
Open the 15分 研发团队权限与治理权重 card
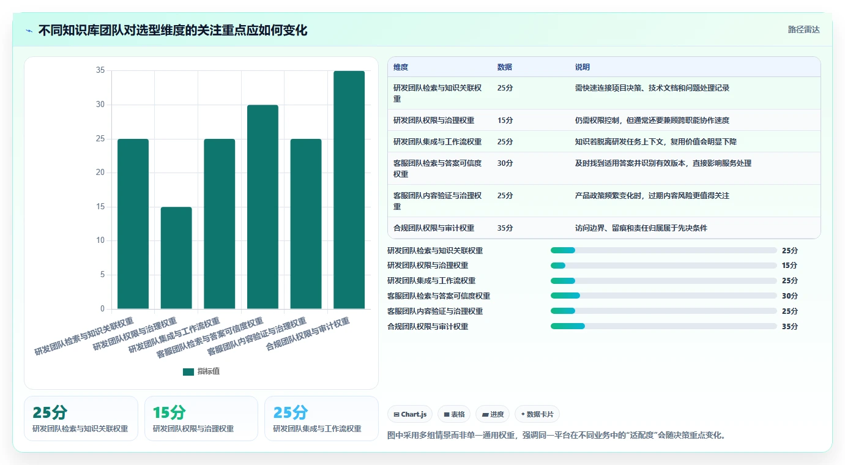(x=201, y=418)
